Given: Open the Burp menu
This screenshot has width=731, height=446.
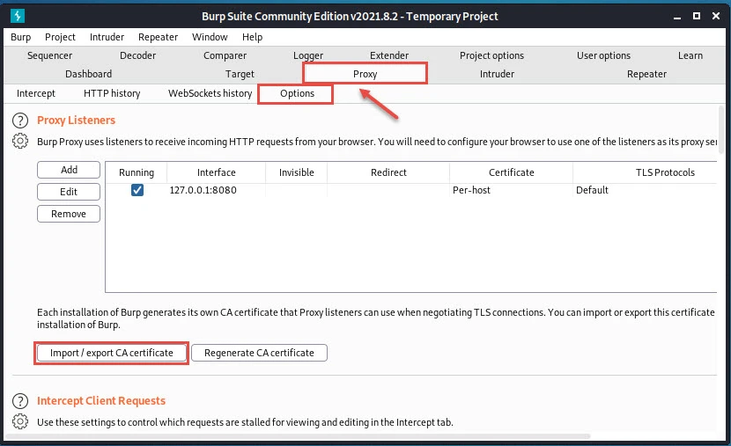Looking at the screenshot, I should tap(20, 37).
